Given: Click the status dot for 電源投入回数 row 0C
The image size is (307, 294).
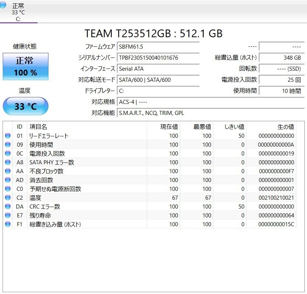Looking at the screenshot, I should click(8, 153).
